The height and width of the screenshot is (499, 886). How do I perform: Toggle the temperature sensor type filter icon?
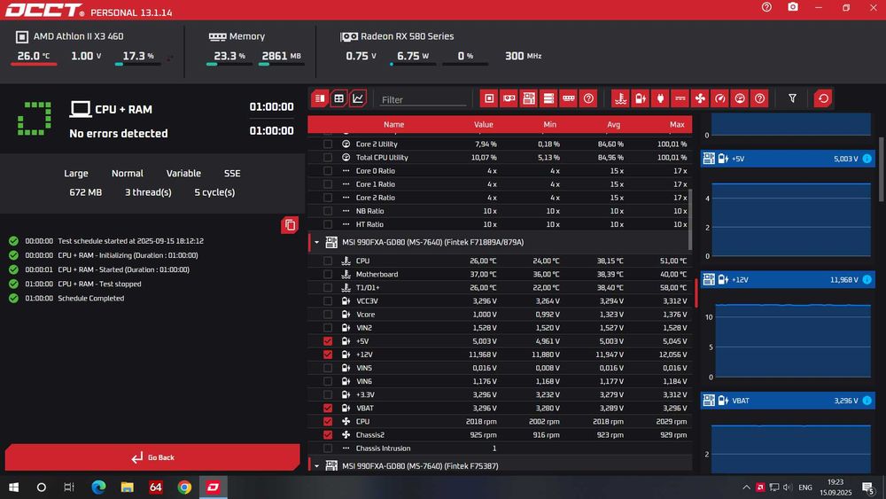point(620,98)
